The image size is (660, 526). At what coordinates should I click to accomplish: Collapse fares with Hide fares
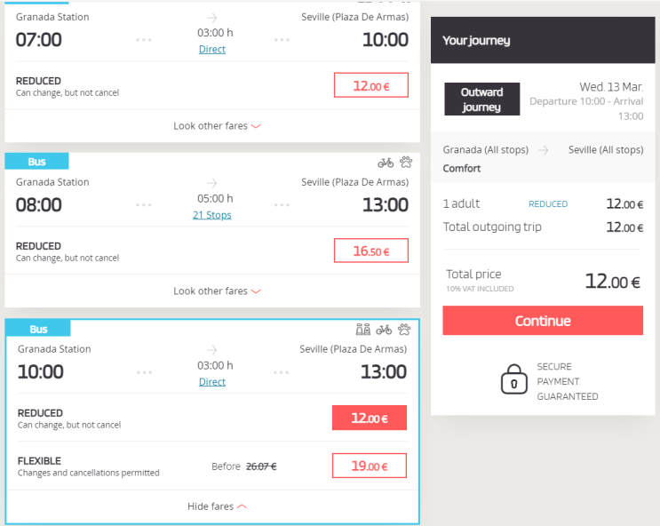point(217,506)
